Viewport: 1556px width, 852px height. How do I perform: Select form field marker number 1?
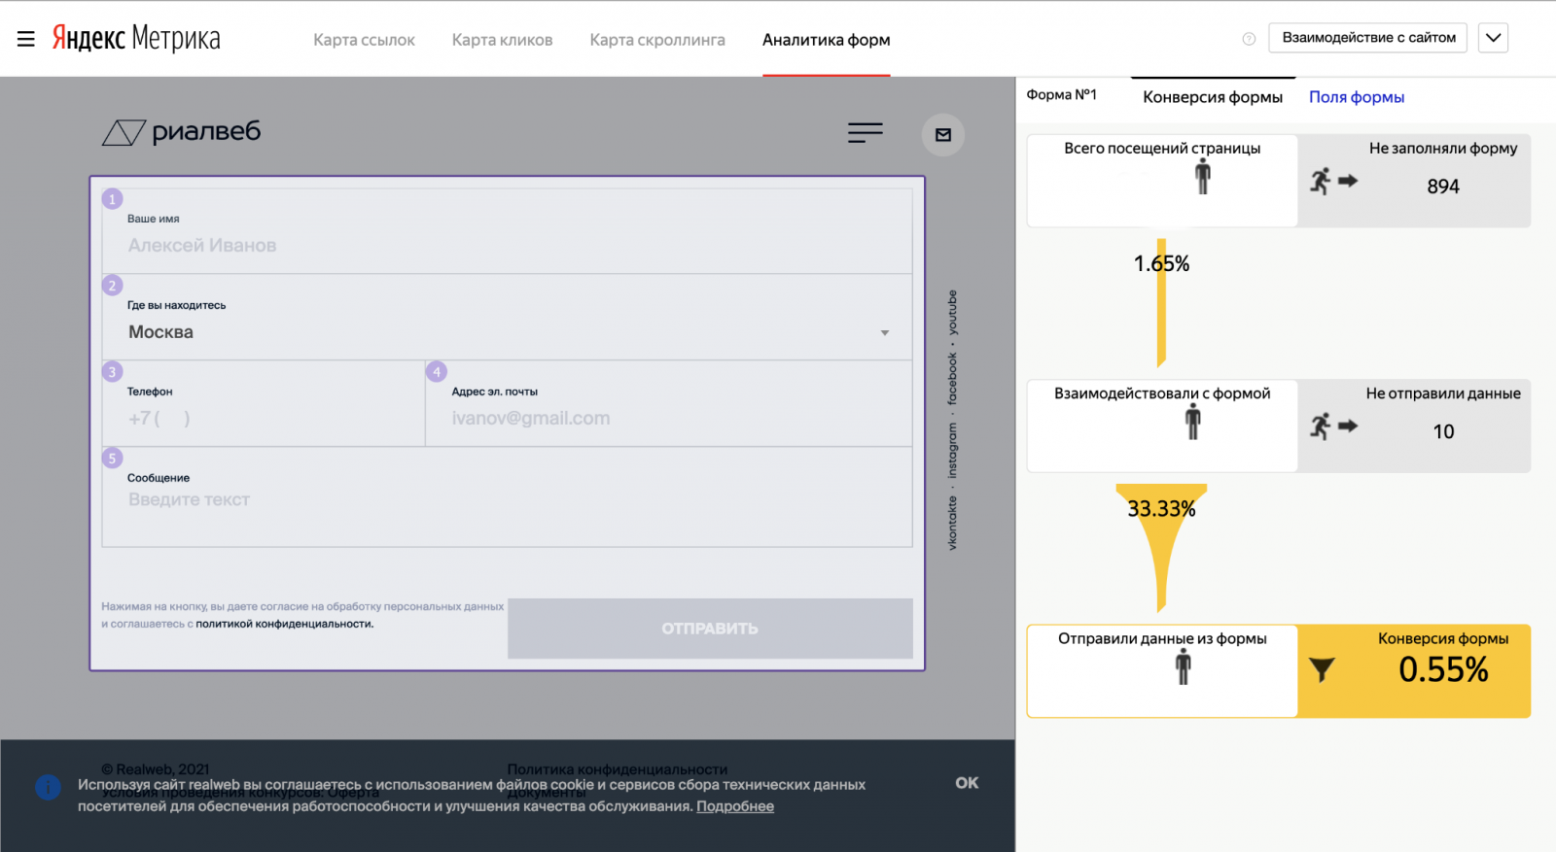(x=113, y=199)
